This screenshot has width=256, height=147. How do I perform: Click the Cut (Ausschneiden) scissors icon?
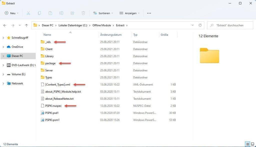click(x=28, y=13)
